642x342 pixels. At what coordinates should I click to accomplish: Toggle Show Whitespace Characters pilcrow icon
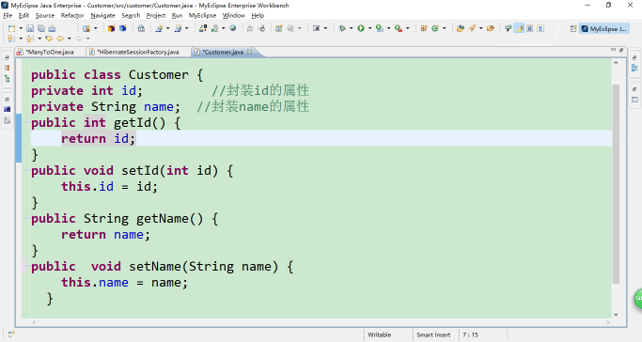pyautogui.click(x=540, y=28)
